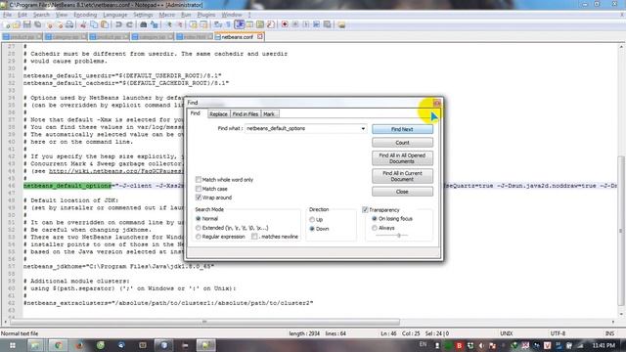Click Run Macro Multiple Times icon
626x352 pixels.
click(x=317, y=24)
